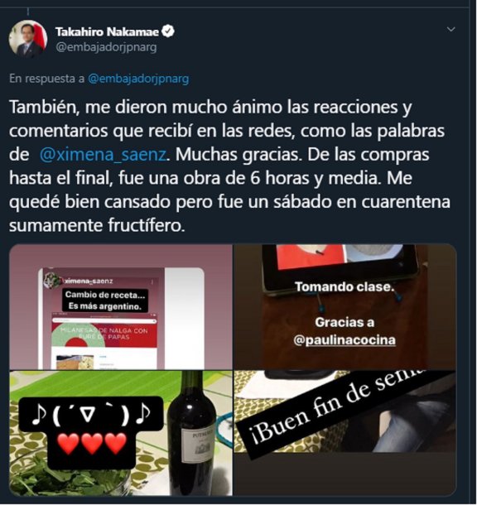
Task: Click Takahiro Nakamae's profile picture
Action: coord(28,39)
